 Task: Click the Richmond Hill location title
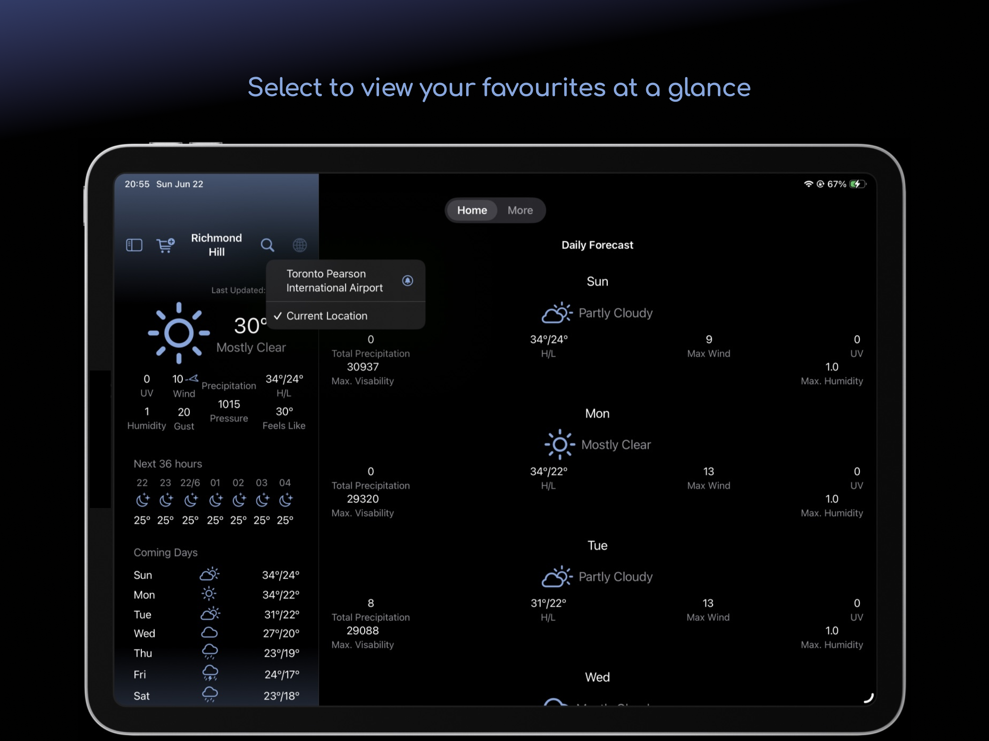point(216,245)
